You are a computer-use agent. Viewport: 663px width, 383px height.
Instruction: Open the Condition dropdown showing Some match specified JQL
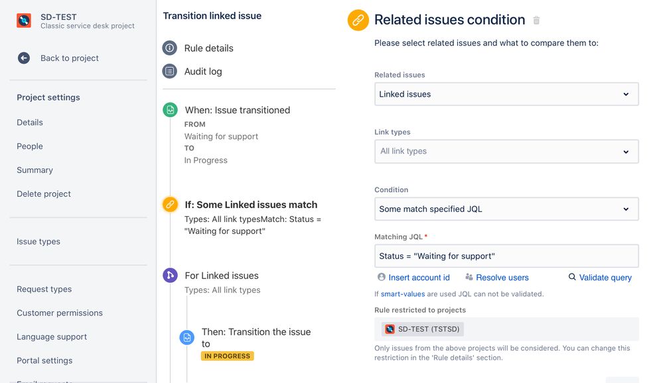click(x=506, y=209)
